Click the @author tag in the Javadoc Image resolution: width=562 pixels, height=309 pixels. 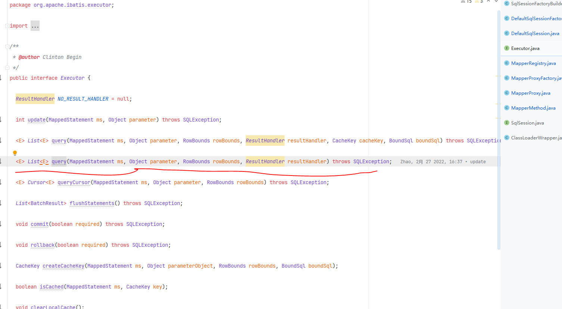pos(29,57)
